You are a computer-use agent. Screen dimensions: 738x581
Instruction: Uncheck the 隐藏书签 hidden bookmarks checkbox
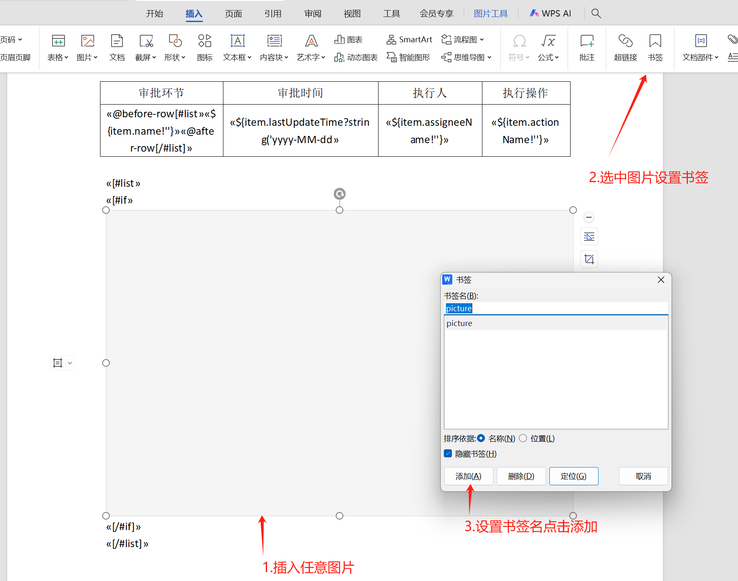(x=448, y=454)
